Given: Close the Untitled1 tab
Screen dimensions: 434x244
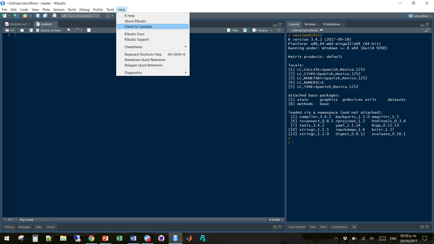Looking at the screenshot, I should point(55,24).
